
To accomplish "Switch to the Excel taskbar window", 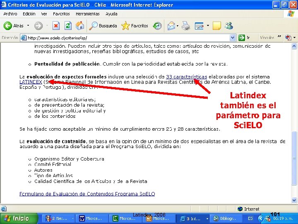I will point(125,219).
